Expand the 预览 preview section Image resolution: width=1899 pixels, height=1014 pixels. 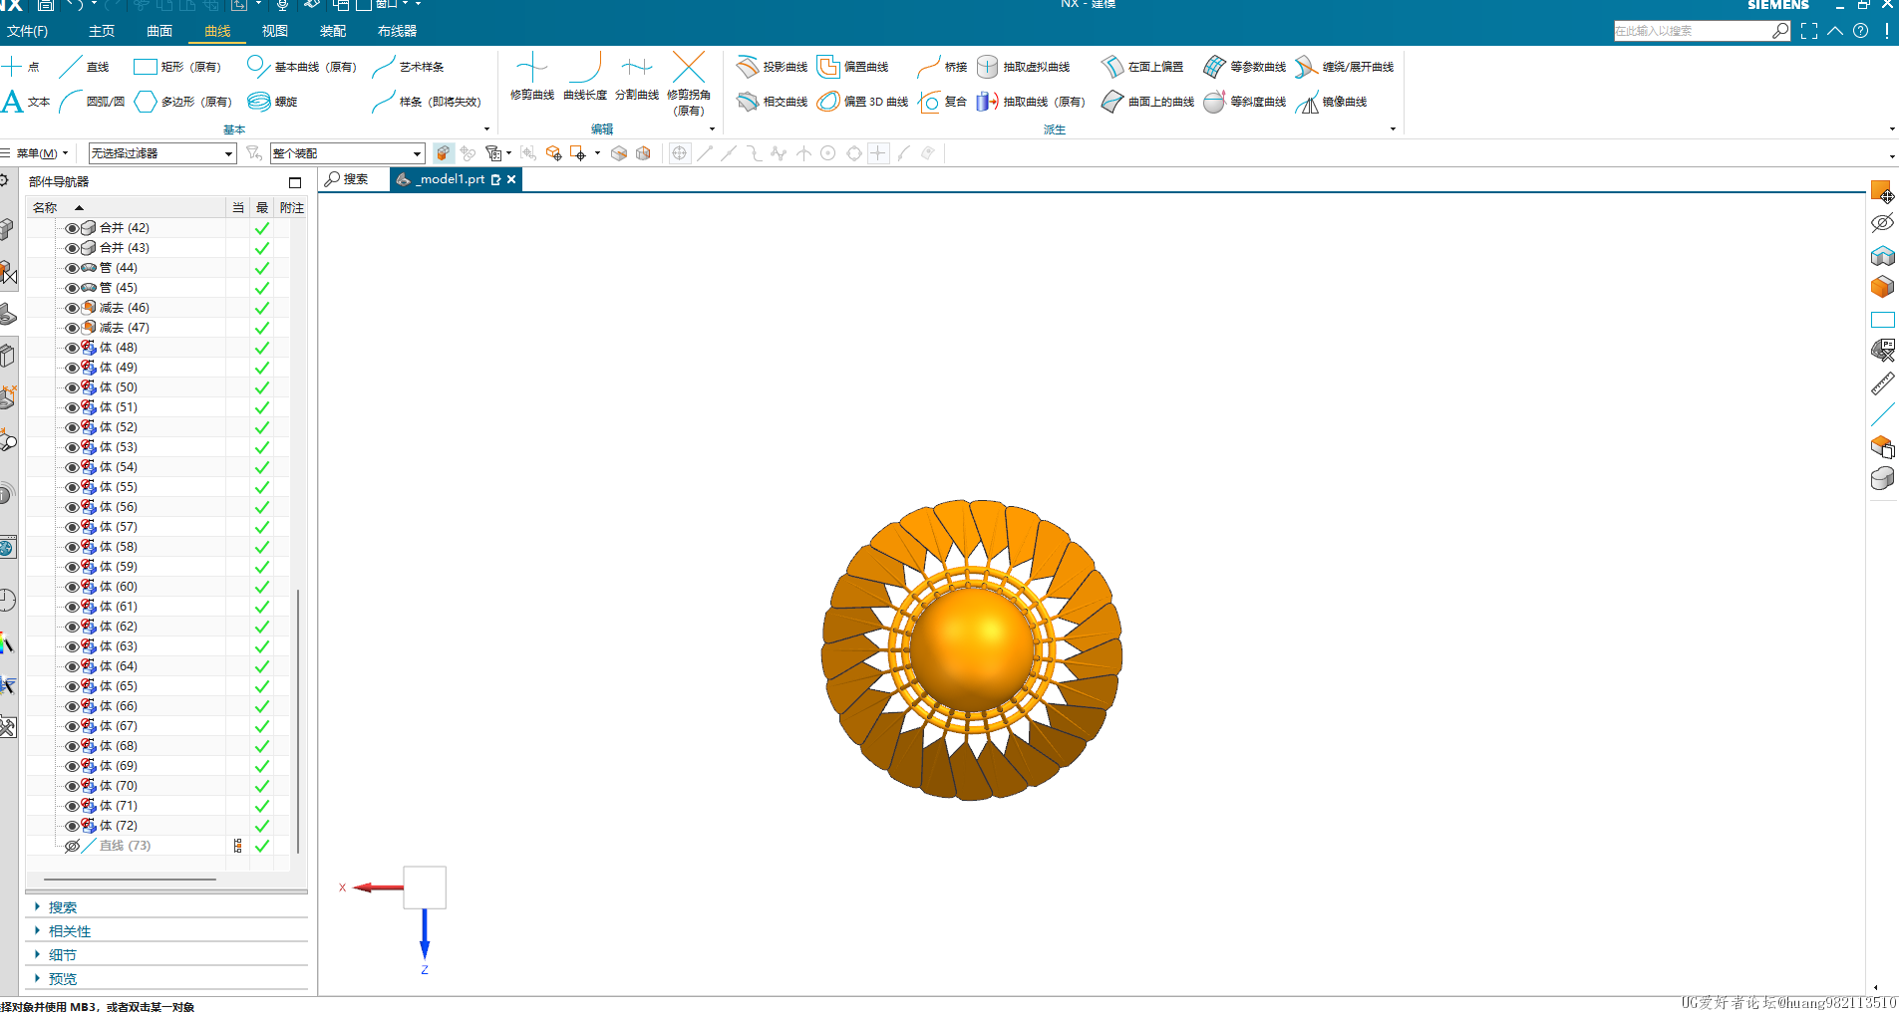click(62, 979)
